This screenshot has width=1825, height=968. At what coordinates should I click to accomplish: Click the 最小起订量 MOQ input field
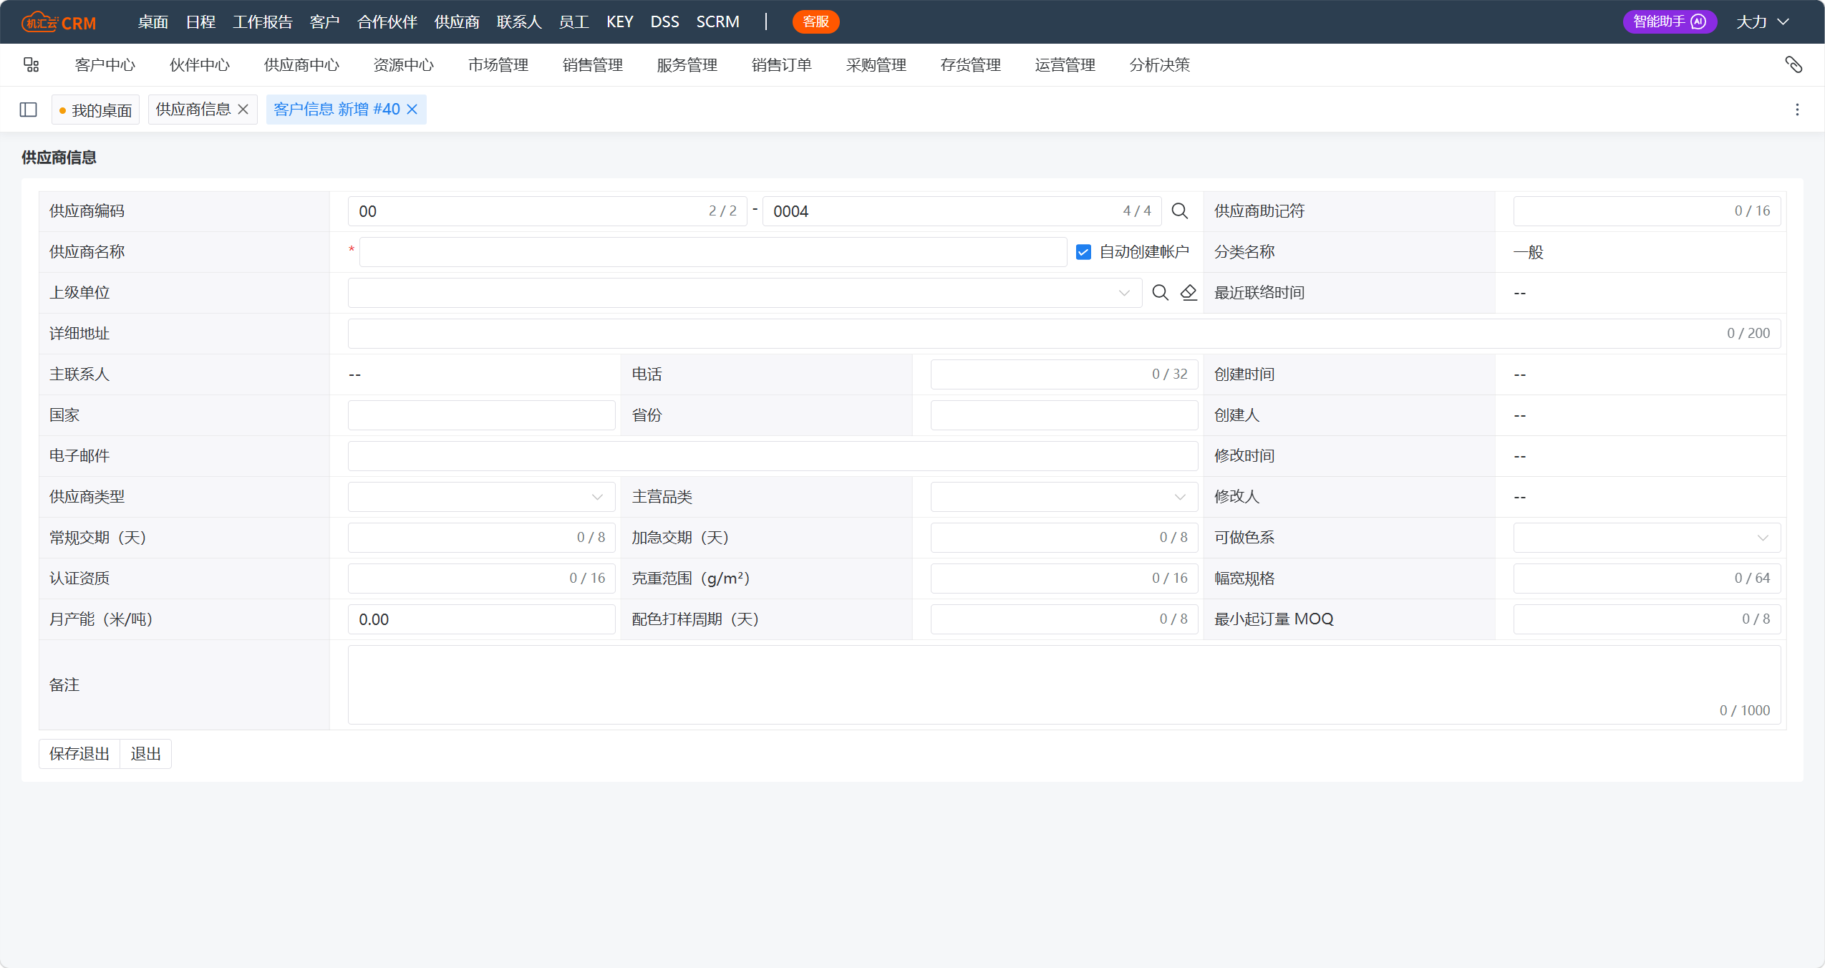(x=1647, y=619)
